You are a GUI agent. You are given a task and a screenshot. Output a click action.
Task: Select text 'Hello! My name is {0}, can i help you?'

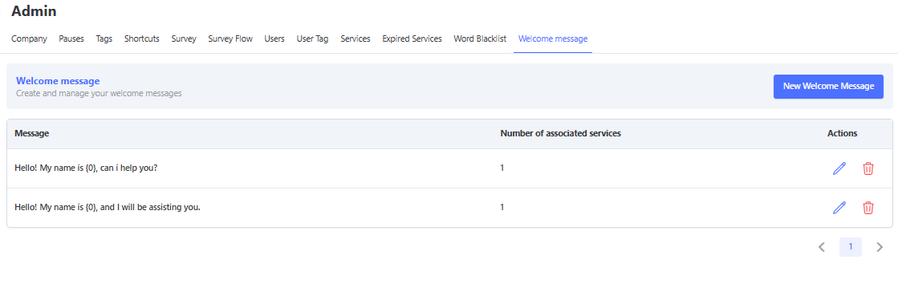click(x=86, y=168)
